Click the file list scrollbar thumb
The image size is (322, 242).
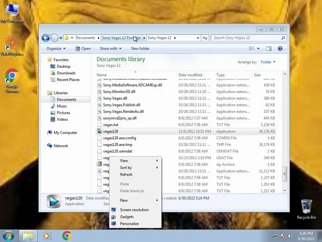click(x=285, y=174)
